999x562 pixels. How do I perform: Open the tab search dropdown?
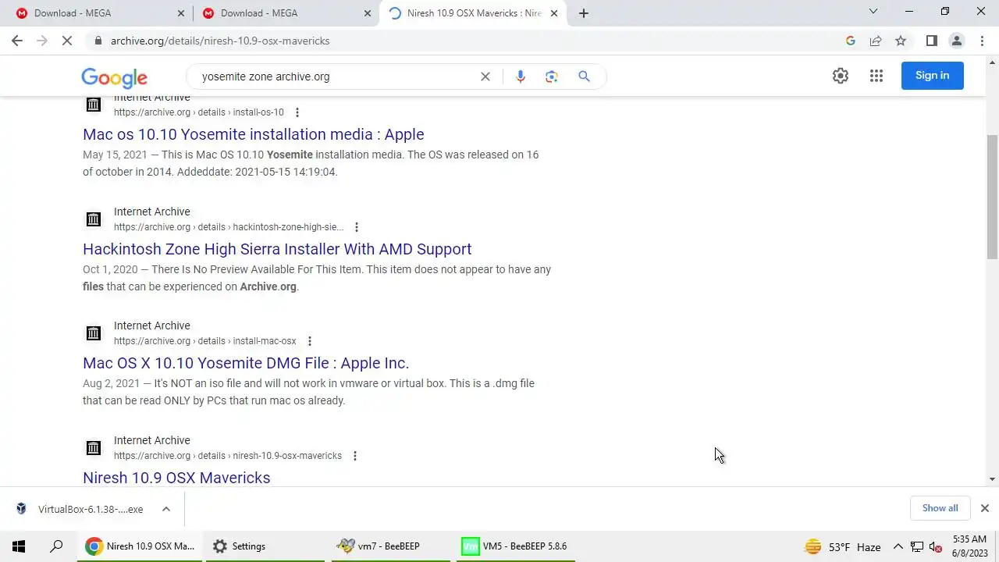tap(873, 12)
